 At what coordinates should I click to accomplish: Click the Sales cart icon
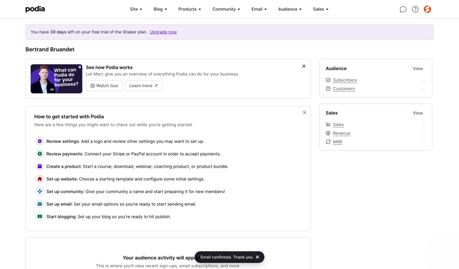coord(328,125)
